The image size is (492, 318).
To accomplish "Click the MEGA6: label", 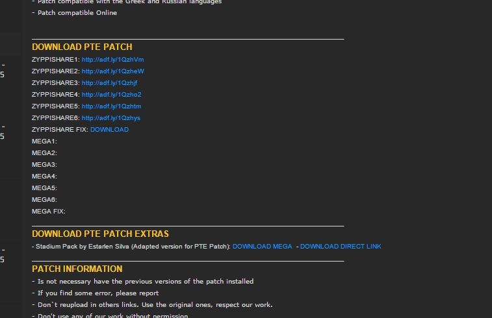I will coord(44,200).
